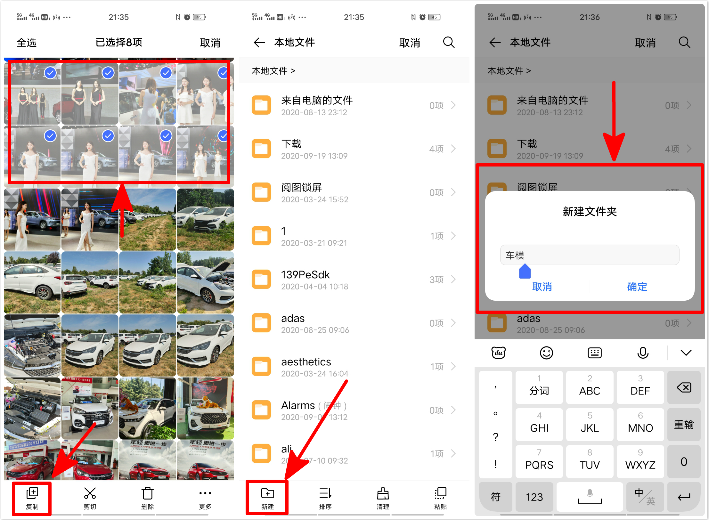The image size is (709, 520).
Task: Tap search icon in middle screen
Action: (x=449, y=42)
